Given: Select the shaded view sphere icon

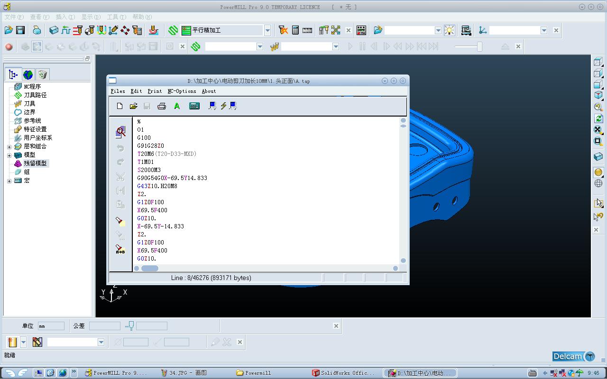Looking at the screenshot, I should pos(598,172).
